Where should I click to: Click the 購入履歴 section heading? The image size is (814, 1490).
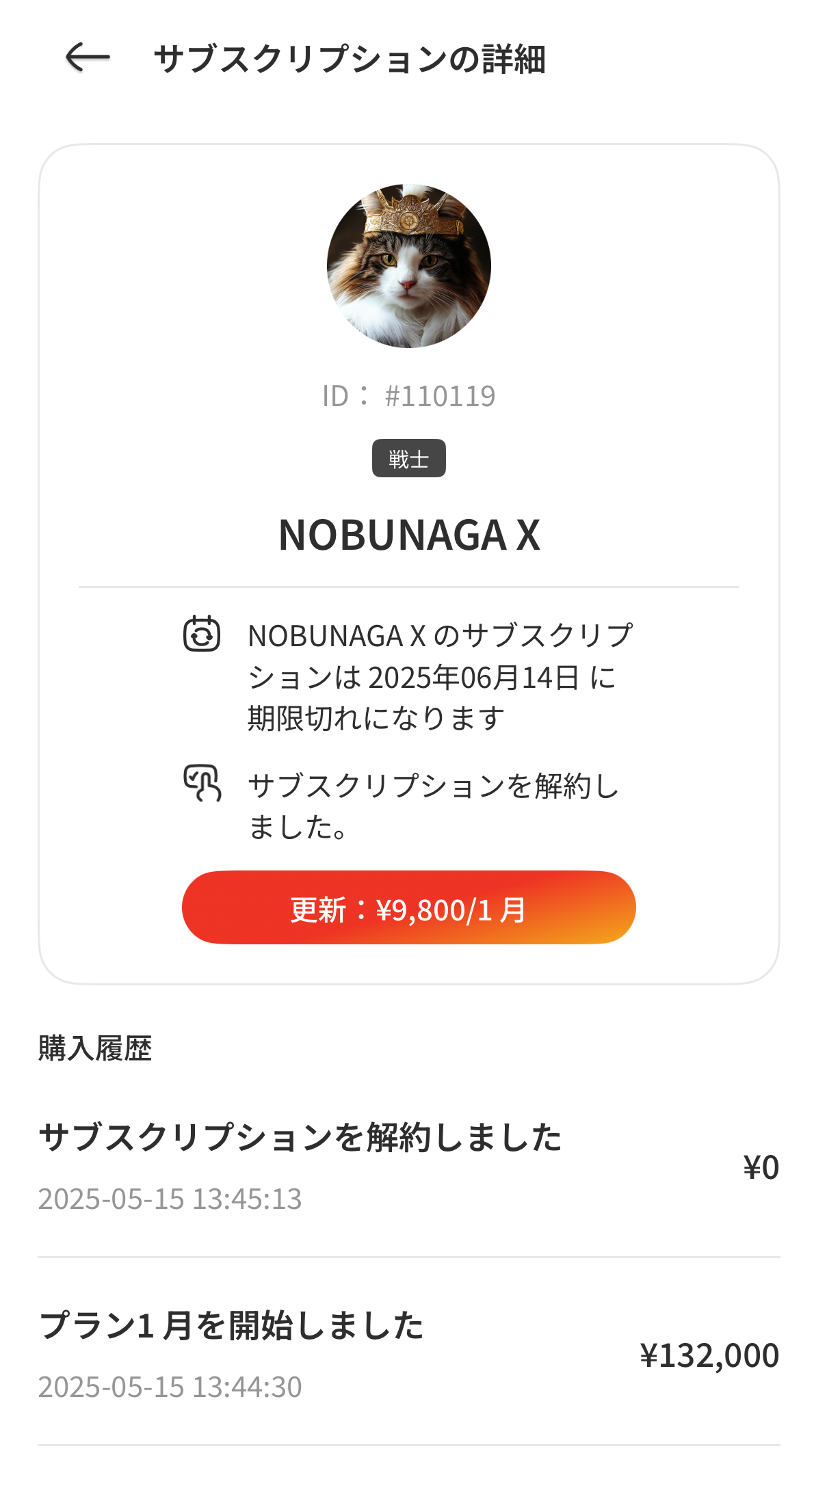pos(95,1048)
